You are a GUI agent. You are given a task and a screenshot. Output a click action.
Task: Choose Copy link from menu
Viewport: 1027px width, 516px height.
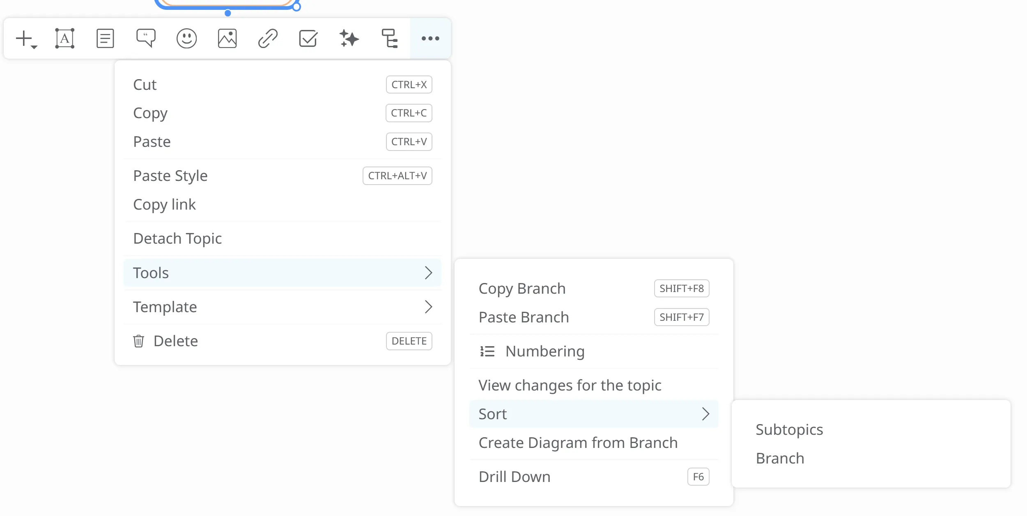tap(164, 204)
